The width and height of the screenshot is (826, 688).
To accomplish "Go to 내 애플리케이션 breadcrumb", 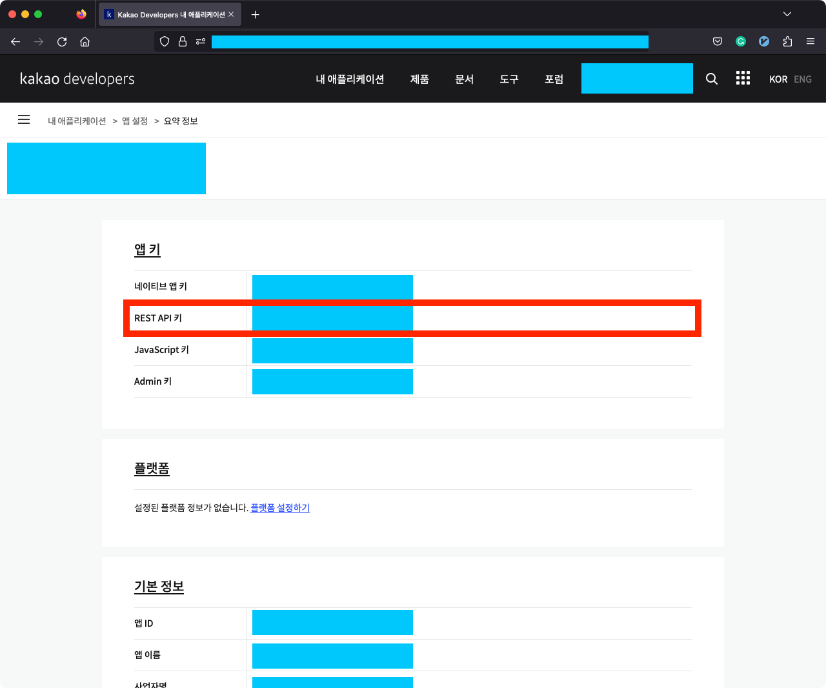I will point(77,121).
